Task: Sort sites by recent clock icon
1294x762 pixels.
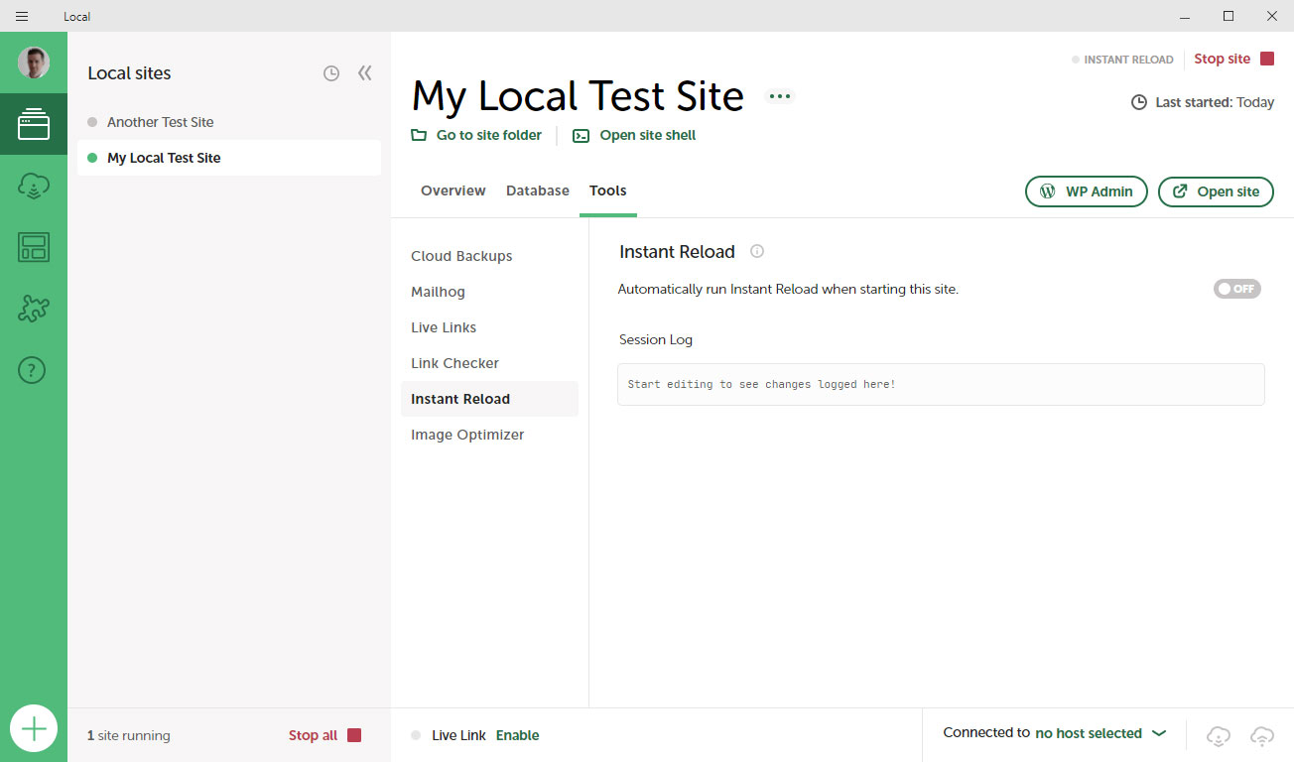Action: (331, 73)
